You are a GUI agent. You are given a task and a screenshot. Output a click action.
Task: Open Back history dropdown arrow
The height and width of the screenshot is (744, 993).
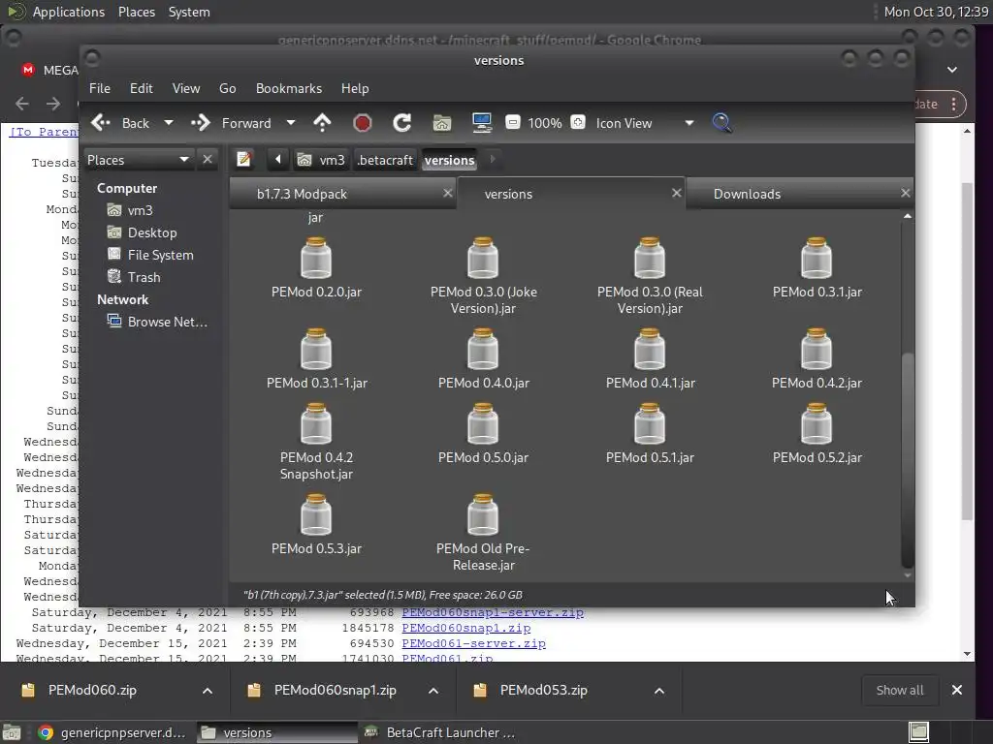[x=169, y=123]
